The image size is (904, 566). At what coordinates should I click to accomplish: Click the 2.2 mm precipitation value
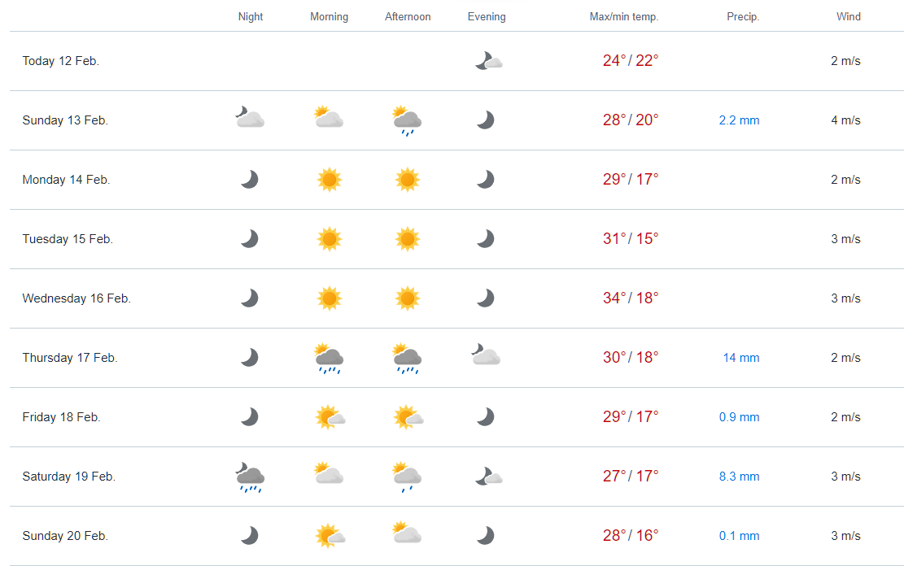(x=739, y=120)
